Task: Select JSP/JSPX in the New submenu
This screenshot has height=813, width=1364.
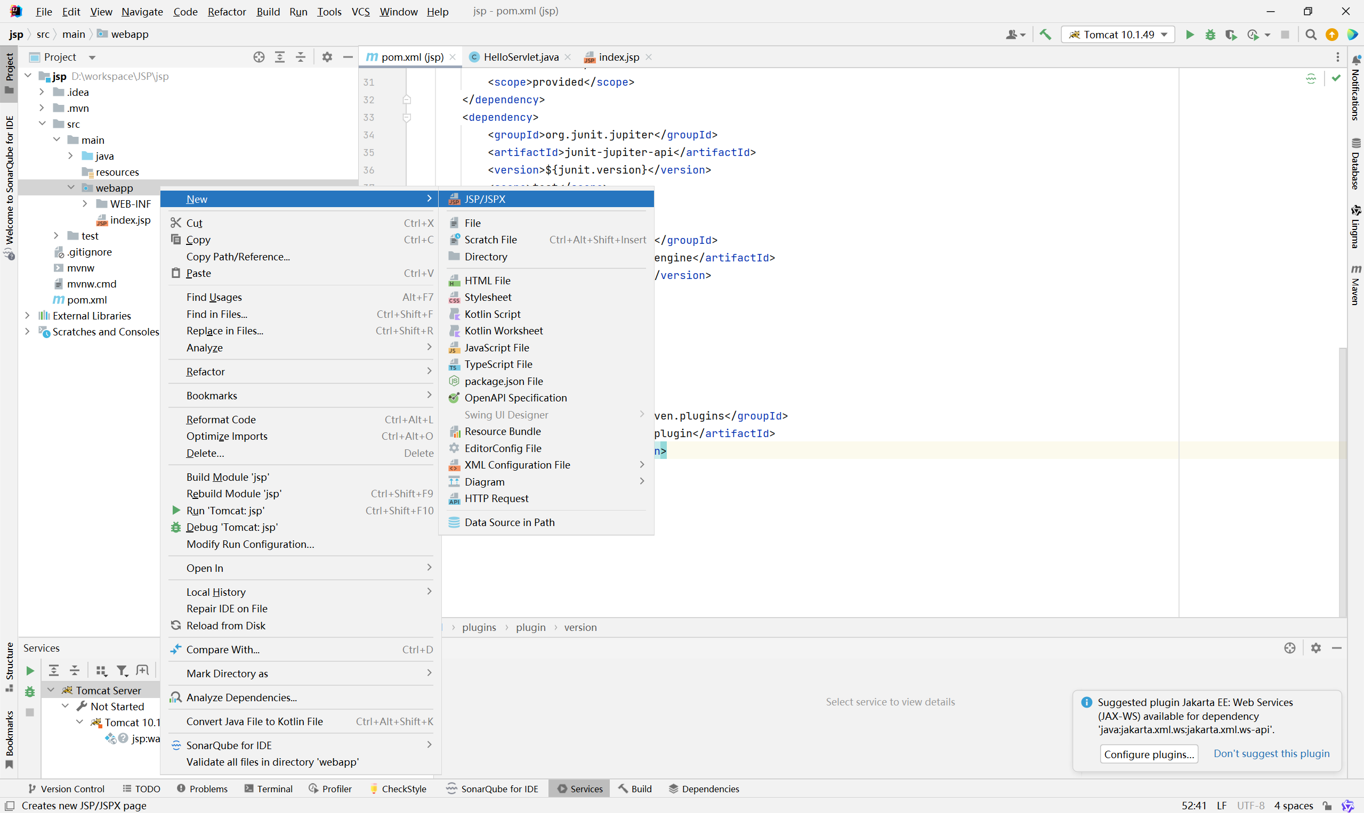Action: tap(485, 199)
